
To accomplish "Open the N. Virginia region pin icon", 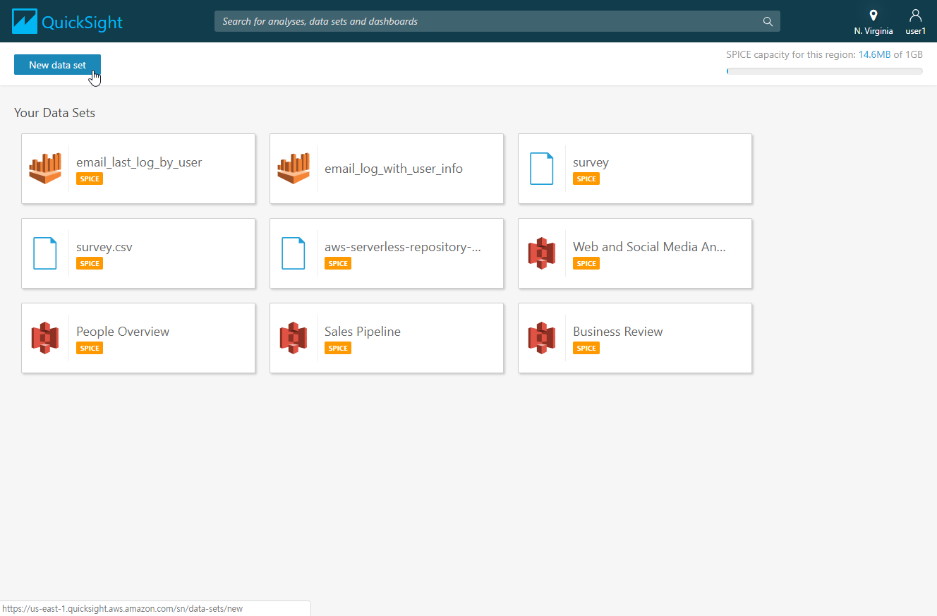I will (873, 16).
